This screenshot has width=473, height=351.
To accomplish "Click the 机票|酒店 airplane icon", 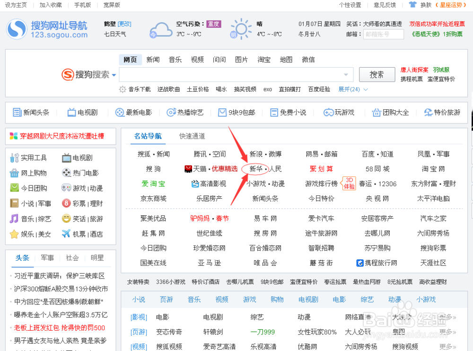I will point(66,234).
